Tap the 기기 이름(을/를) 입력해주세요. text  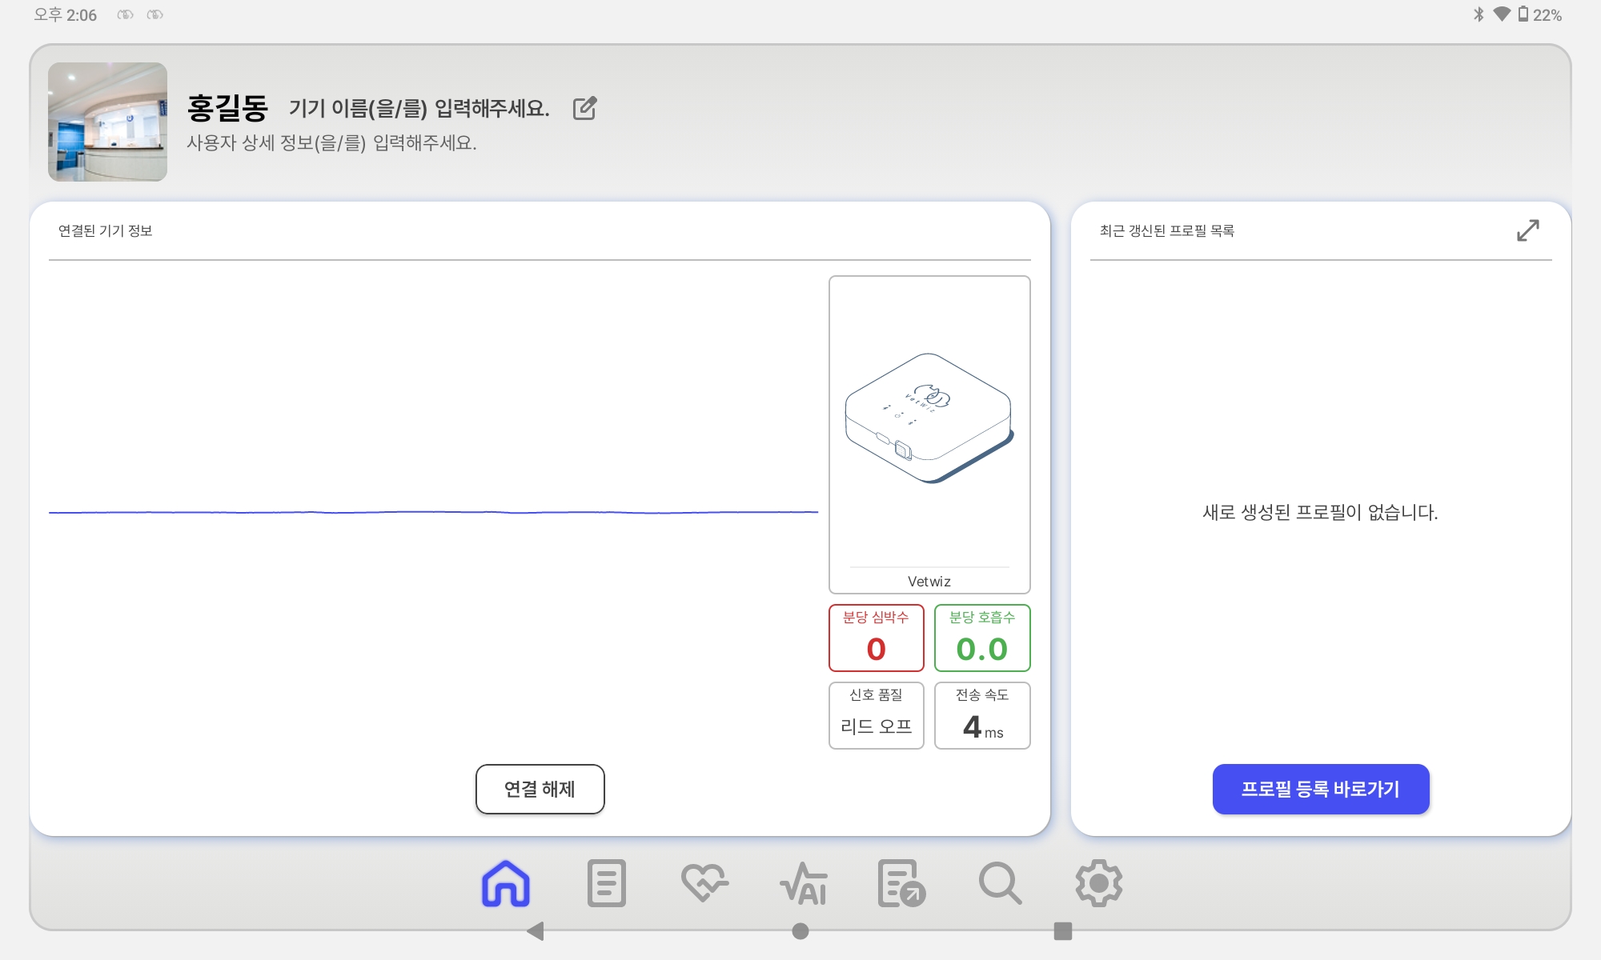point(419,108)
